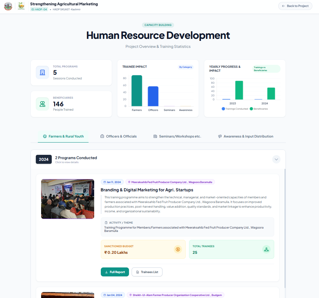Click the building icon beside Total Programs
Image resolution: width=319 pixels, height=298 pixels.
(x=42, y=72)
